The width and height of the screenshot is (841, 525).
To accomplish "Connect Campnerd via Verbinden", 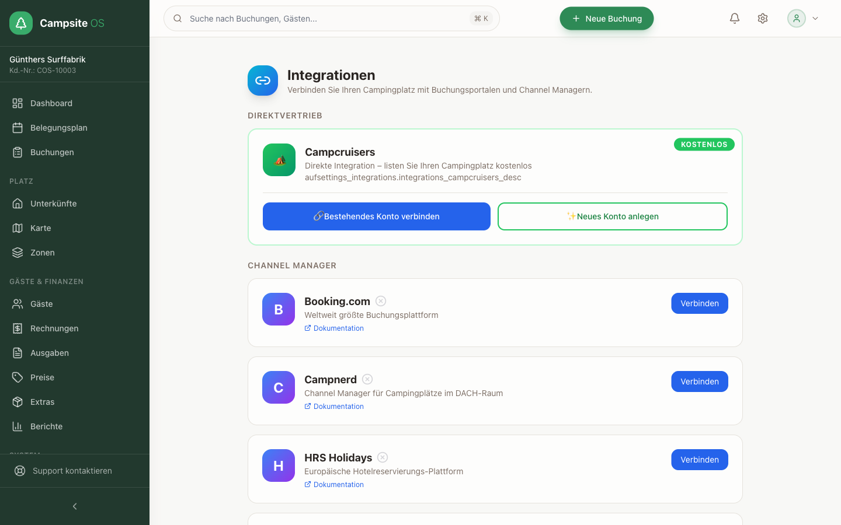I will [700, 381].
